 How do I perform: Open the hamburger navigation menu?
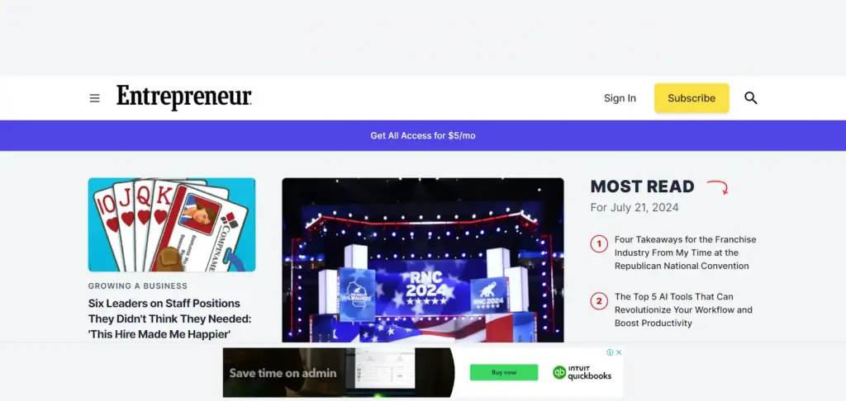click(94, 98)
